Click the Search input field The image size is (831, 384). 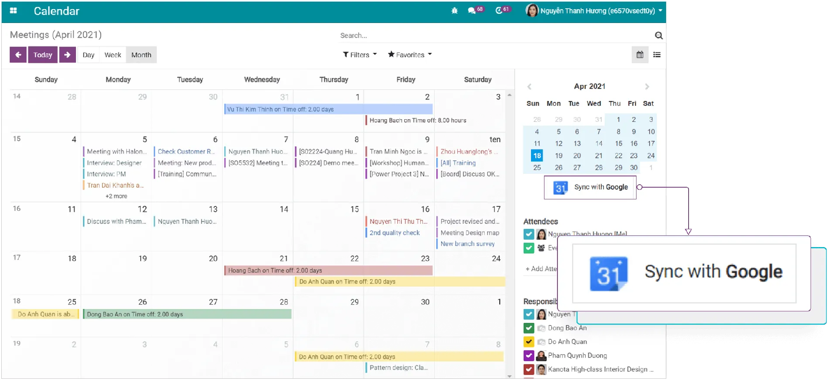tap(495, 36)
